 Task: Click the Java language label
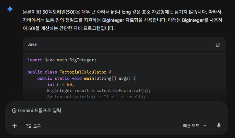coord(32,44)
